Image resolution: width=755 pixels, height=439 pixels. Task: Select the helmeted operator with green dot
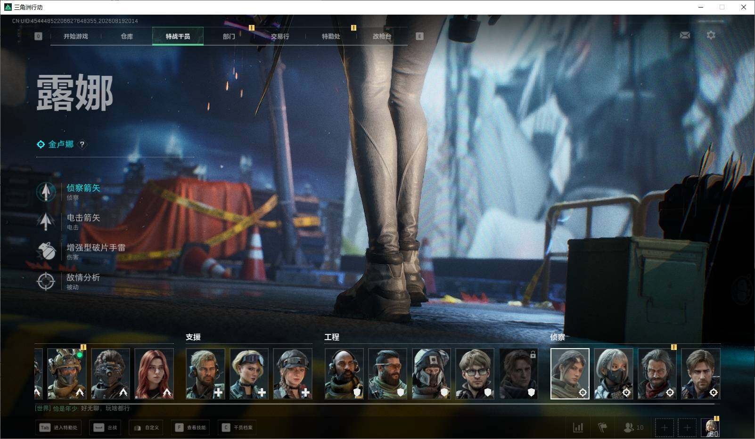[66, 374]
